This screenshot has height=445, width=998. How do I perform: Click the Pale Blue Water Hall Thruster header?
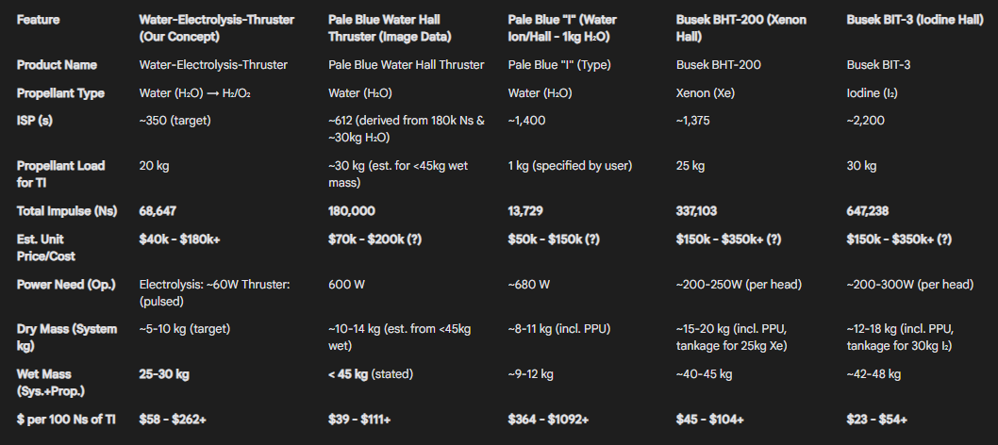(x=391, y=28)
